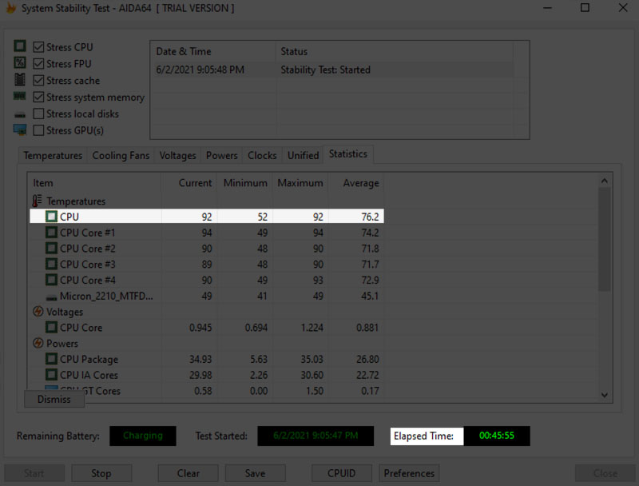This screenshot has height=486, width=639.
Task: Click the CPU IA Cores row icon
Action: pyautogui.click(x=51, y=375)
